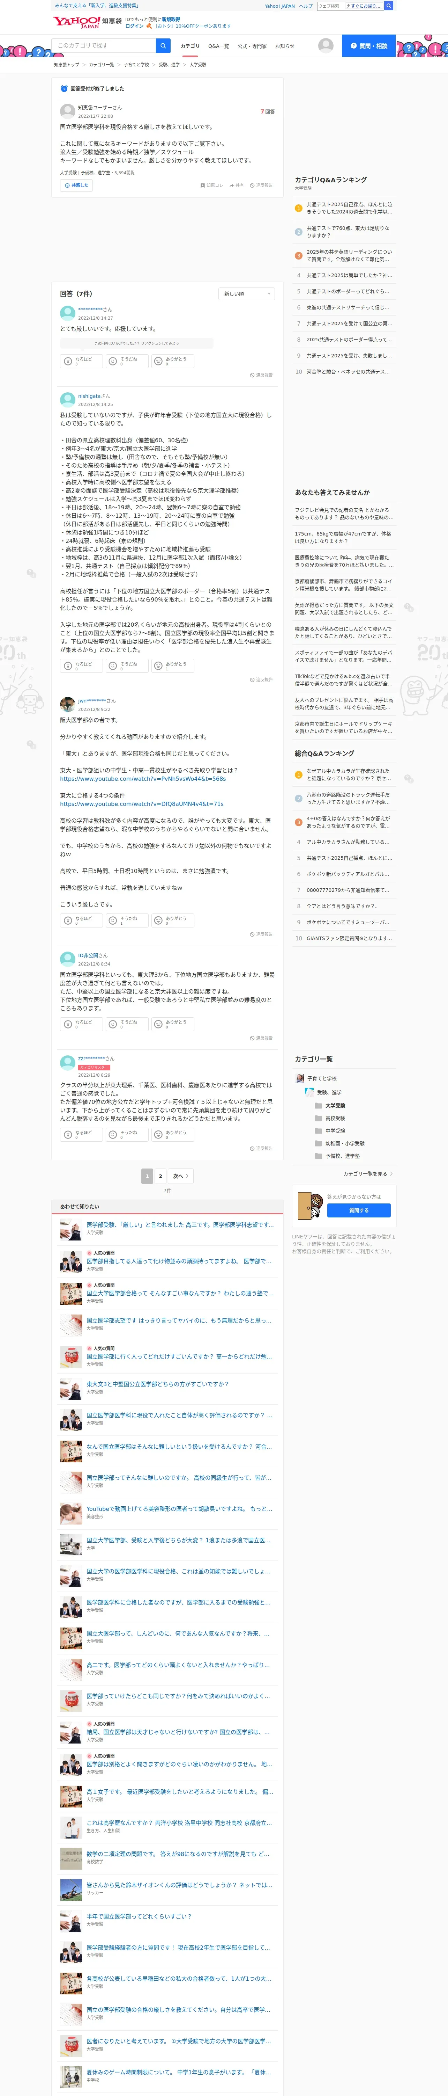The height and width of the screenshot is (2096, 448).
Task: Open 総合 ranking item なぜアルカラカラが
Action: pos(350,774)
